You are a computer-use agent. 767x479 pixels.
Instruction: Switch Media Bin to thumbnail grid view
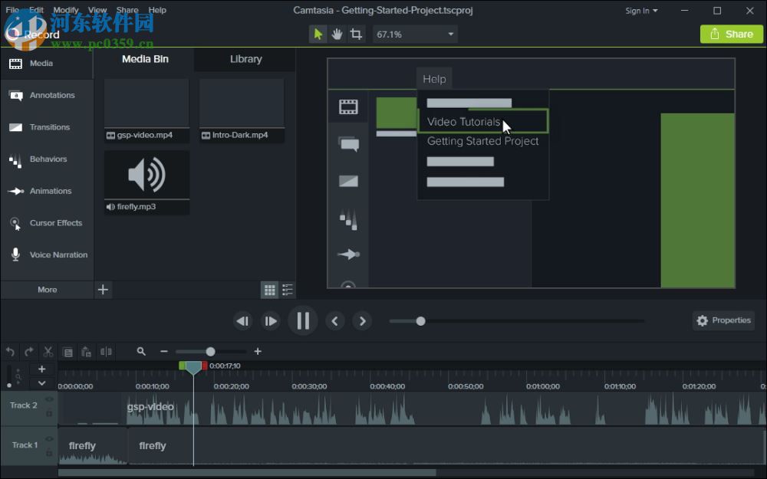tap(269, 290)
